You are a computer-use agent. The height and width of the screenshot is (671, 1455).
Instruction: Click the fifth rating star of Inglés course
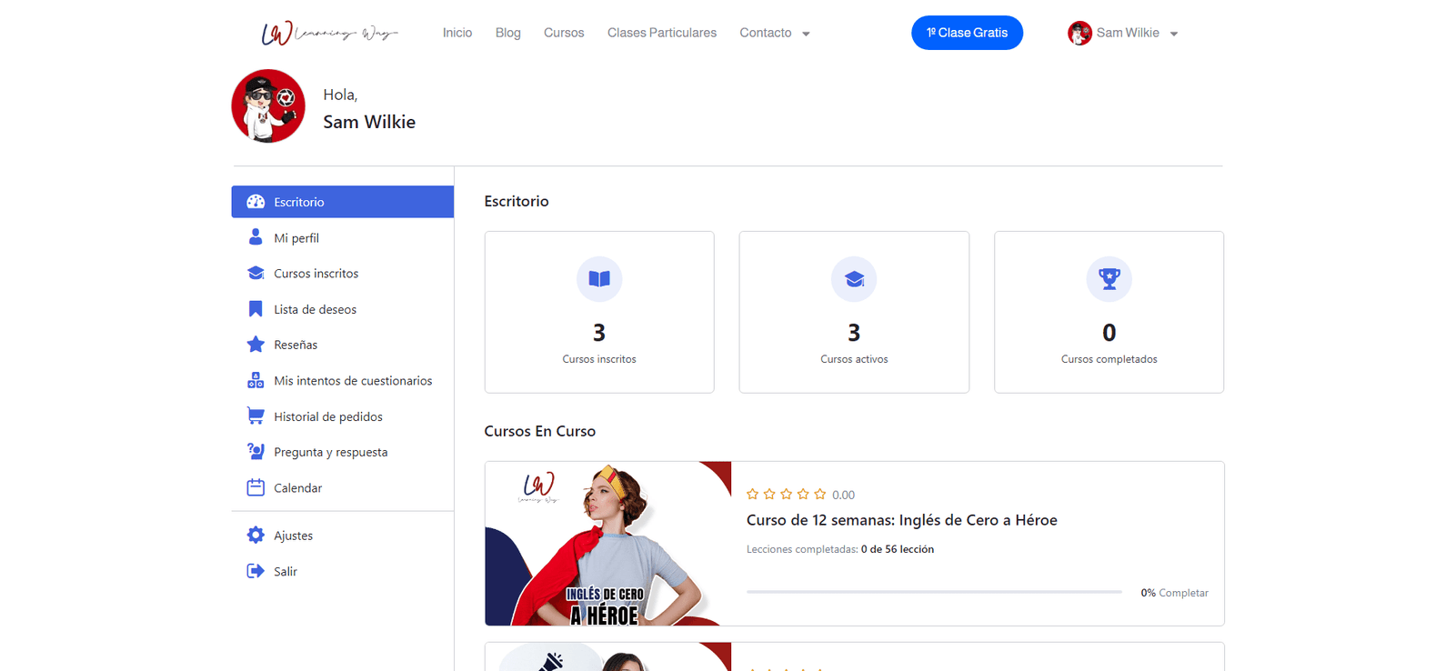point(820,495)
